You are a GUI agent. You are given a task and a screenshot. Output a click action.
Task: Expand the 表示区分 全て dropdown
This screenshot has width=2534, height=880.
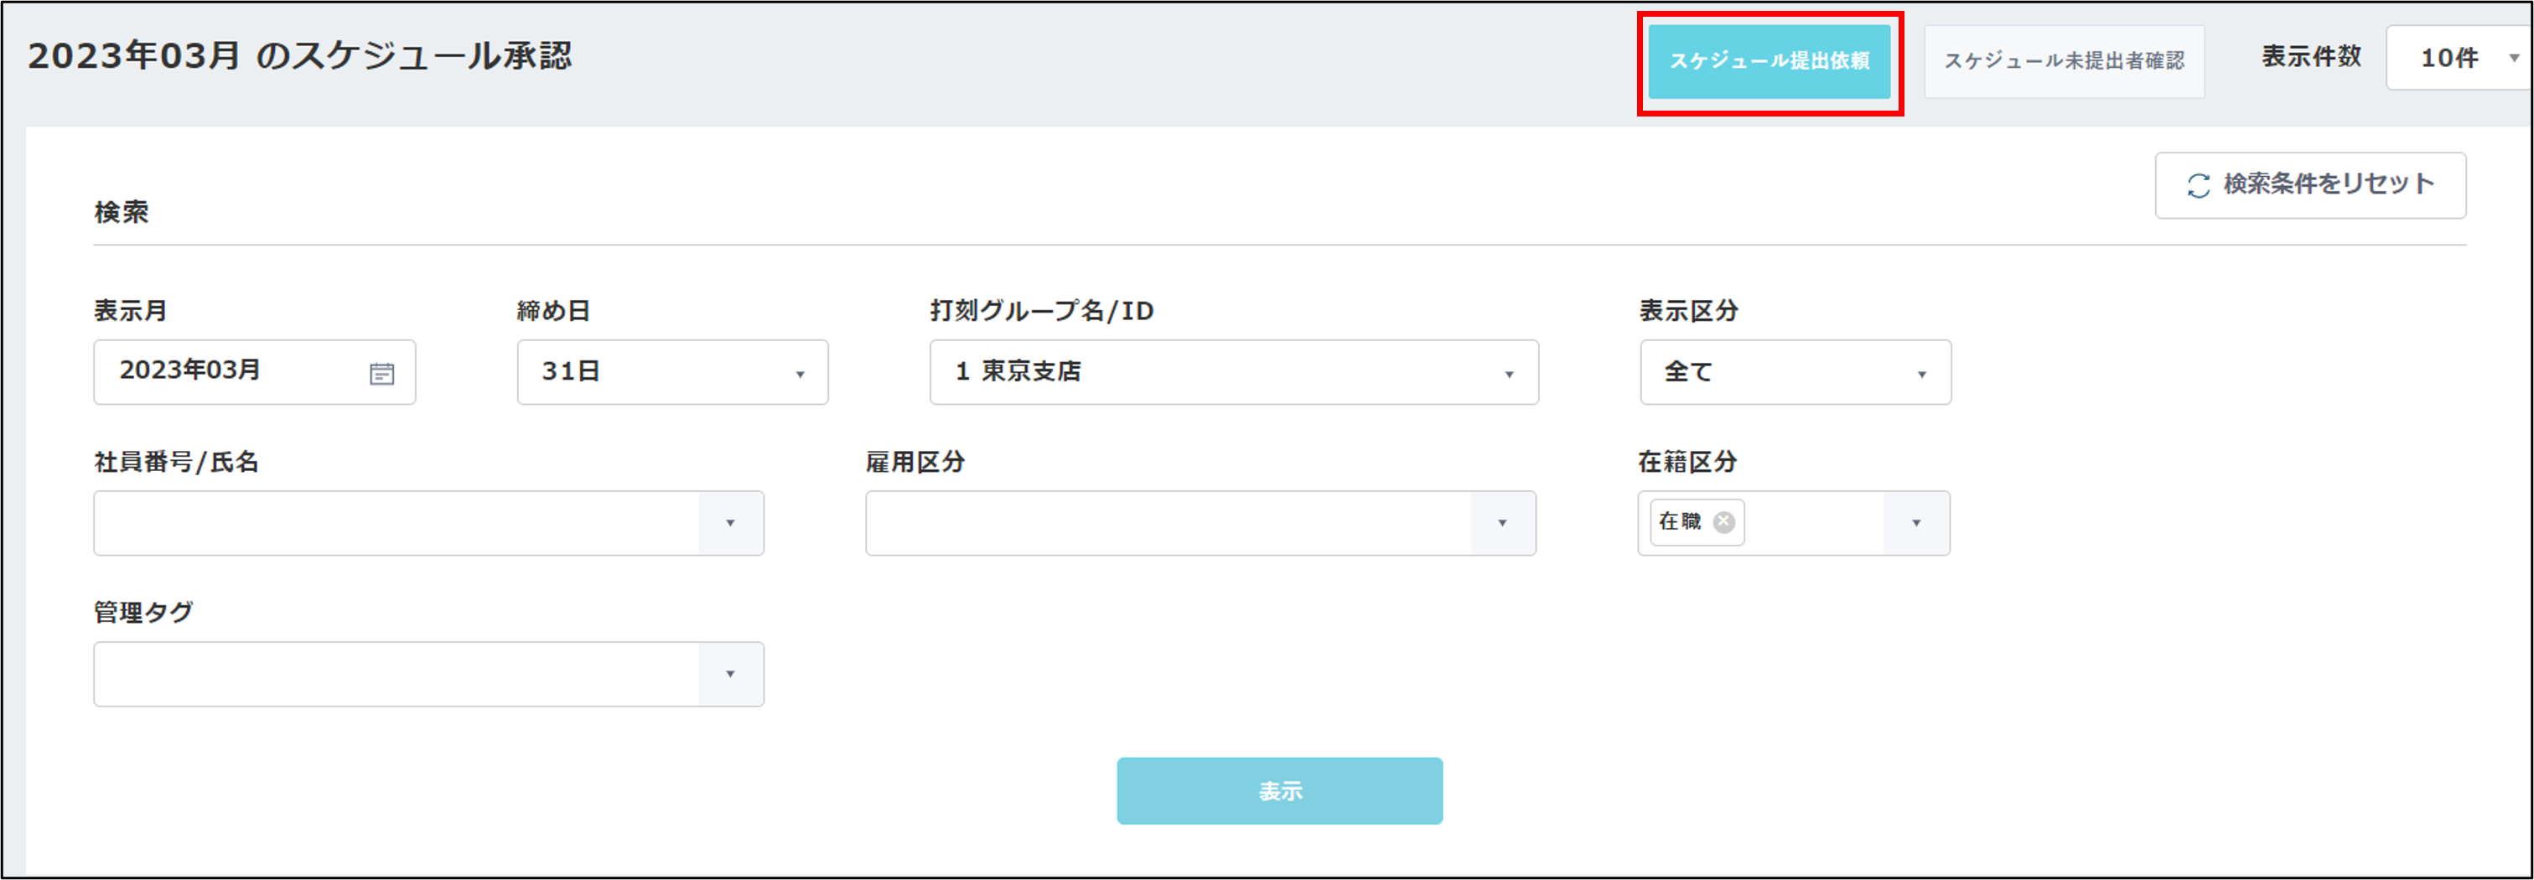click(x=1796, y=373)
